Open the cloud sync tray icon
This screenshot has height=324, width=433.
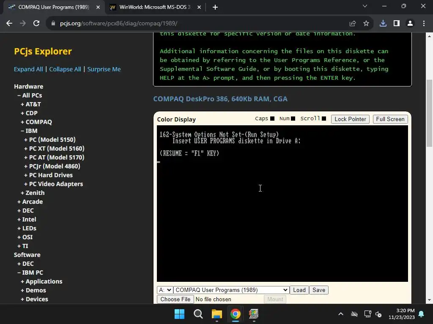click(354, 314)
